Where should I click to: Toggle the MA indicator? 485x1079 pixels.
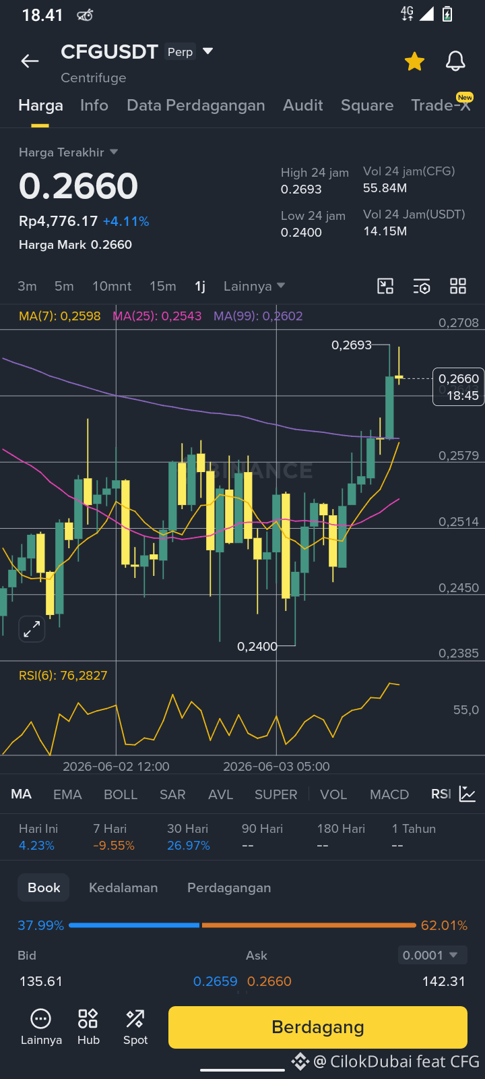click(x=22, y=794)
